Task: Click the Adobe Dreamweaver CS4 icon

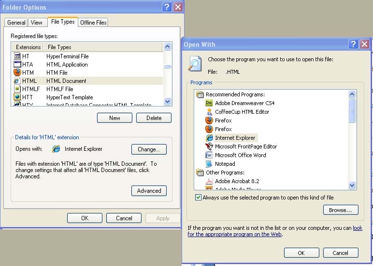Action: (209, 103)
